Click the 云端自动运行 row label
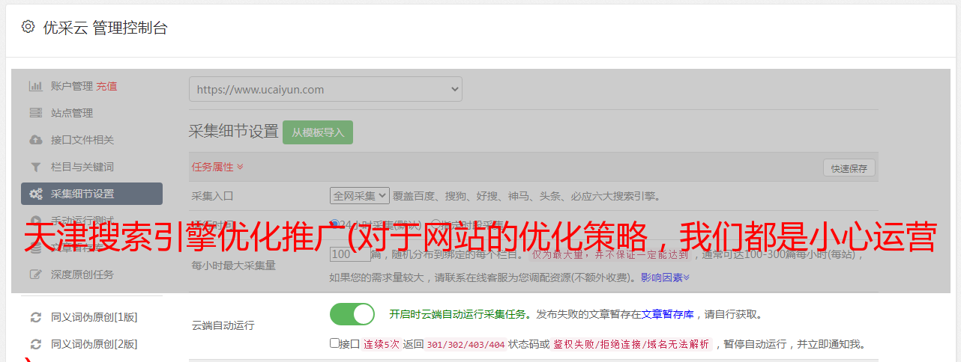 click(x=223, y=326)
